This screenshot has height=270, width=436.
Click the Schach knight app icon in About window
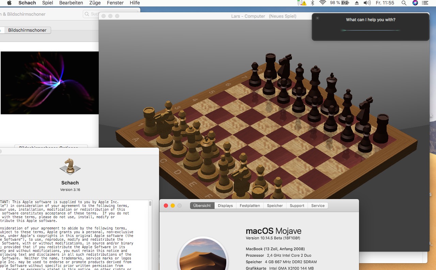[70, 166]
